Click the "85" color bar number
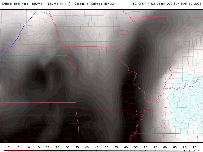This screenshot has width=203, height=152. (175, 147)
